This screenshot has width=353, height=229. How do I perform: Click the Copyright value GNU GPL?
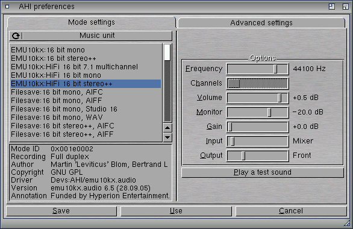click(x=67, y=172)
